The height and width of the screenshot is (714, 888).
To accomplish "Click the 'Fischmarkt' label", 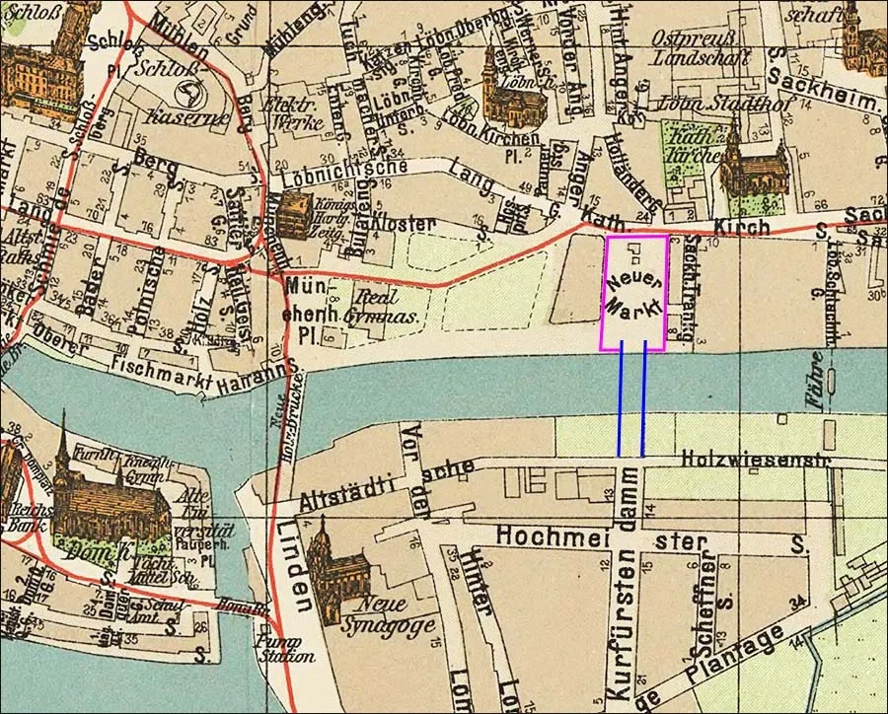I will click(163, 374).
